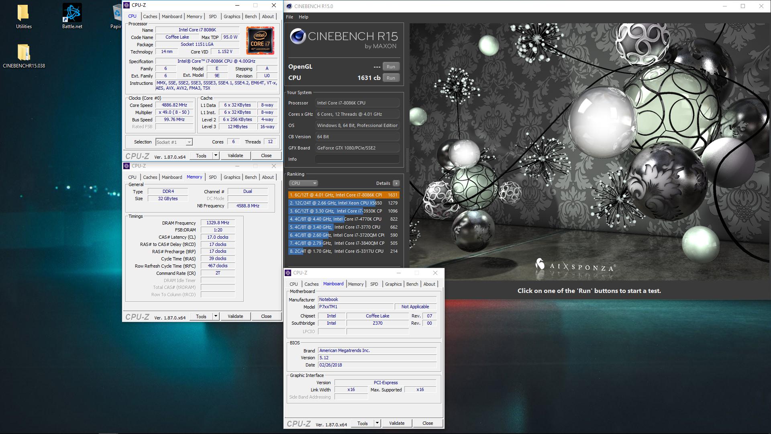Click Close button in the top CPU-Z window
The width and height of the screenshot is (771, 434).
click(x=266, y=156)
